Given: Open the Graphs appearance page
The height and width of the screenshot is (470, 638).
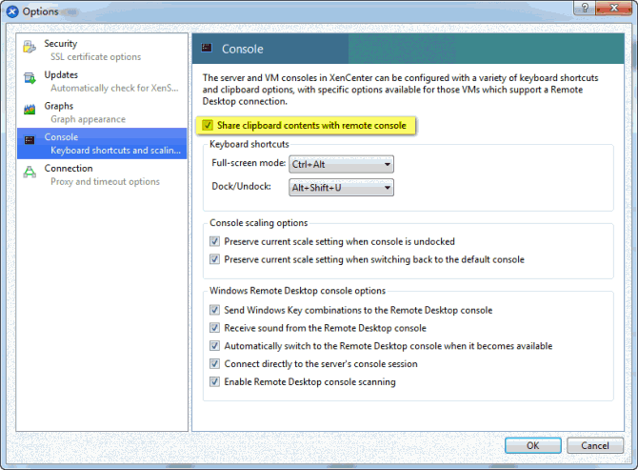Looking at the screenshot, I should 102,112.
